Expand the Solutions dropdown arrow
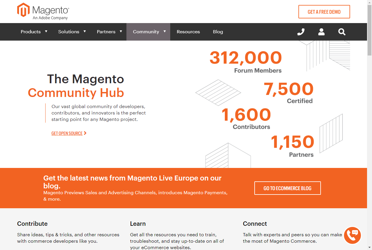The image size is (372, 250). click(85, 31)
